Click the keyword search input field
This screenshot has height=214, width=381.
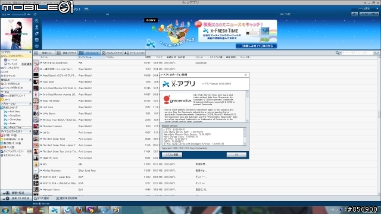pyautogui.click(x=357, y=53)
